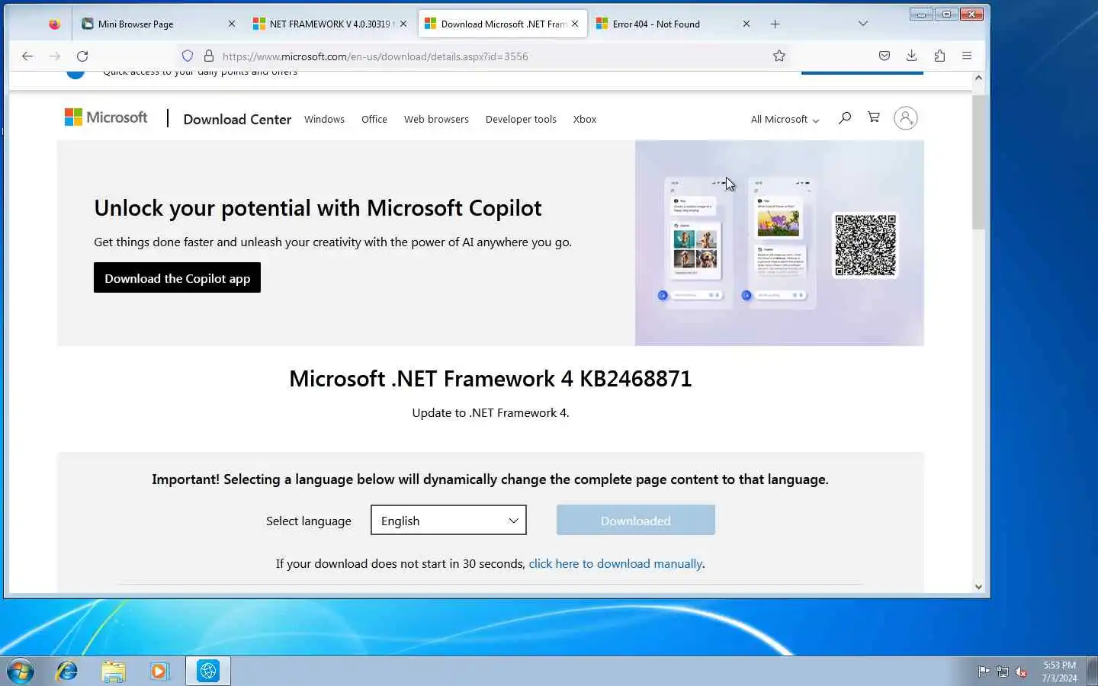List all tabs dropdown arrow

863,24
